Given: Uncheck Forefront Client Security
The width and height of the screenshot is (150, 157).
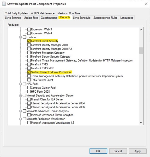Looking at the screenshot, I should (29, 41).
